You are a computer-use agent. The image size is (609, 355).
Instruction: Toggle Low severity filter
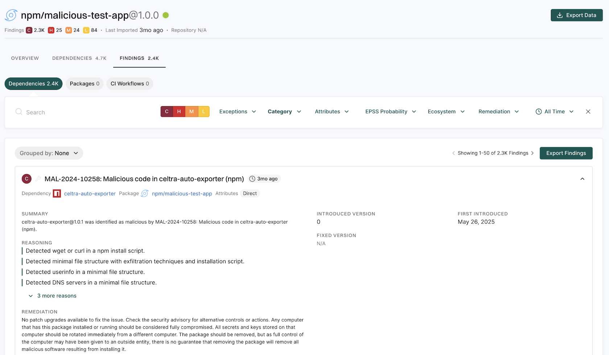(x=203, y=112)
